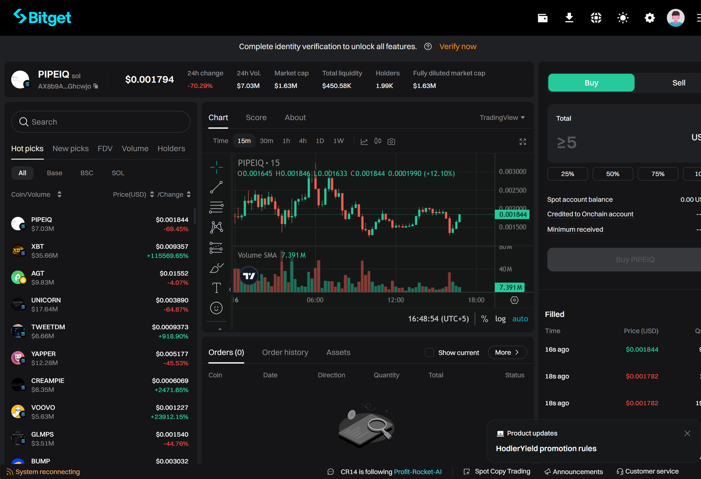The width and height of the screenshot is (701, 479).
Task: Enable the Show current orders toggle
Action: (x=429, y=352)
